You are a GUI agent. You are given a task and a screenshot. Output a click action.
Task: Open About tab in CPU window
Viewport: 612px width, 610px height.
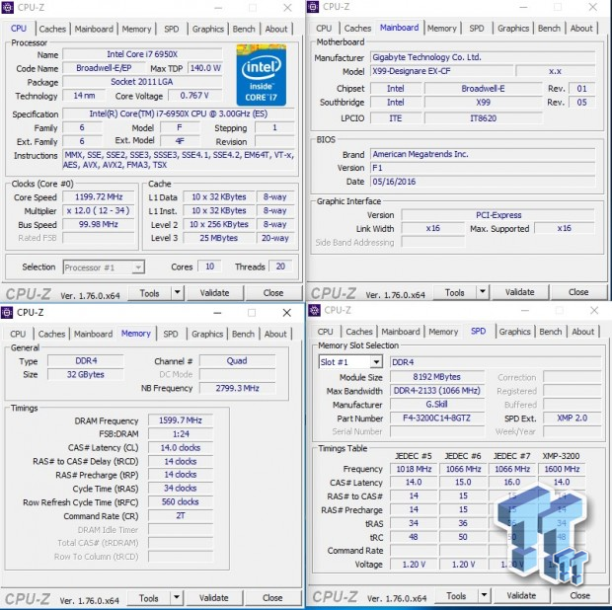276,29
